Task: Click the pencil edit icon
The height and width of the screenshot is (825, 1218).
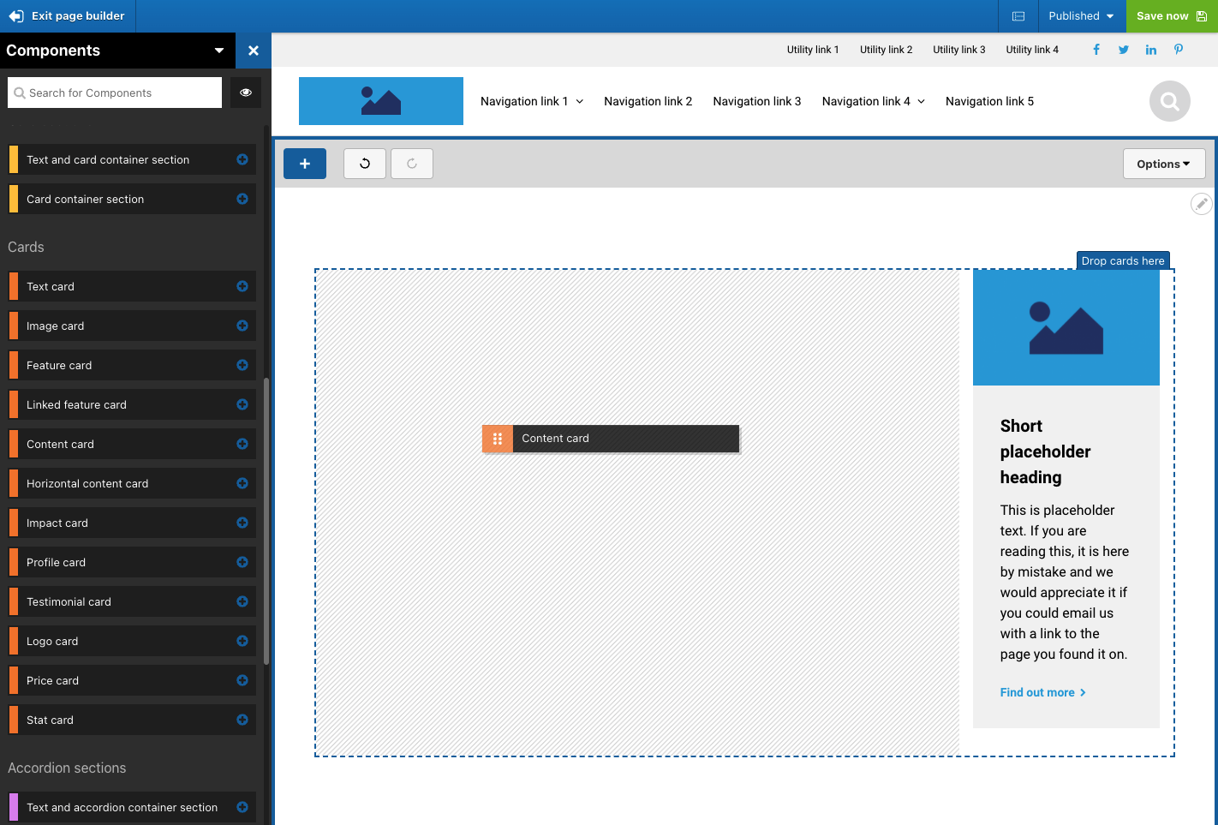Action: pos(1201,204)
